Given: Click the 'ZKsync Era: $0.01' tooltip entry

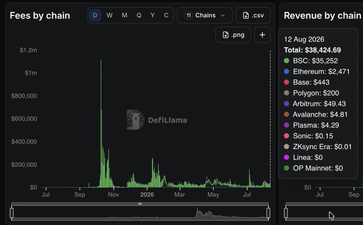Looking at the screenshot, I should (322, 146).
